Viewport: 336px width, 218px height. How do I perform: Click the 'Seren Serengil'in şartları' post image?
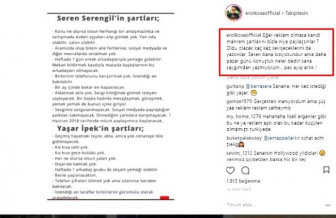click(x=111, y=106)
